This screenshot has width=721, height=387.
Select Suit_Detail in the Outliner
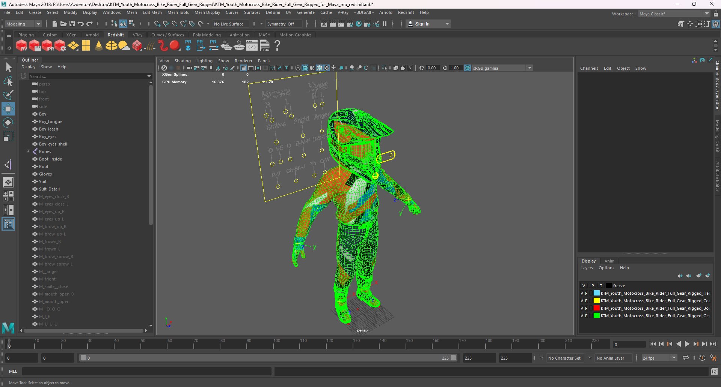point(49,189)
